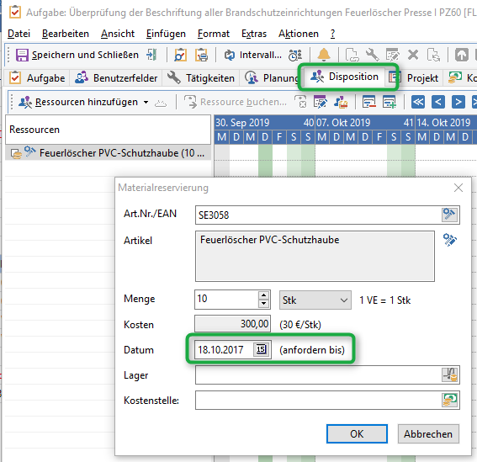Click 07. Okt 2019 week header

(x=365, y=123)
